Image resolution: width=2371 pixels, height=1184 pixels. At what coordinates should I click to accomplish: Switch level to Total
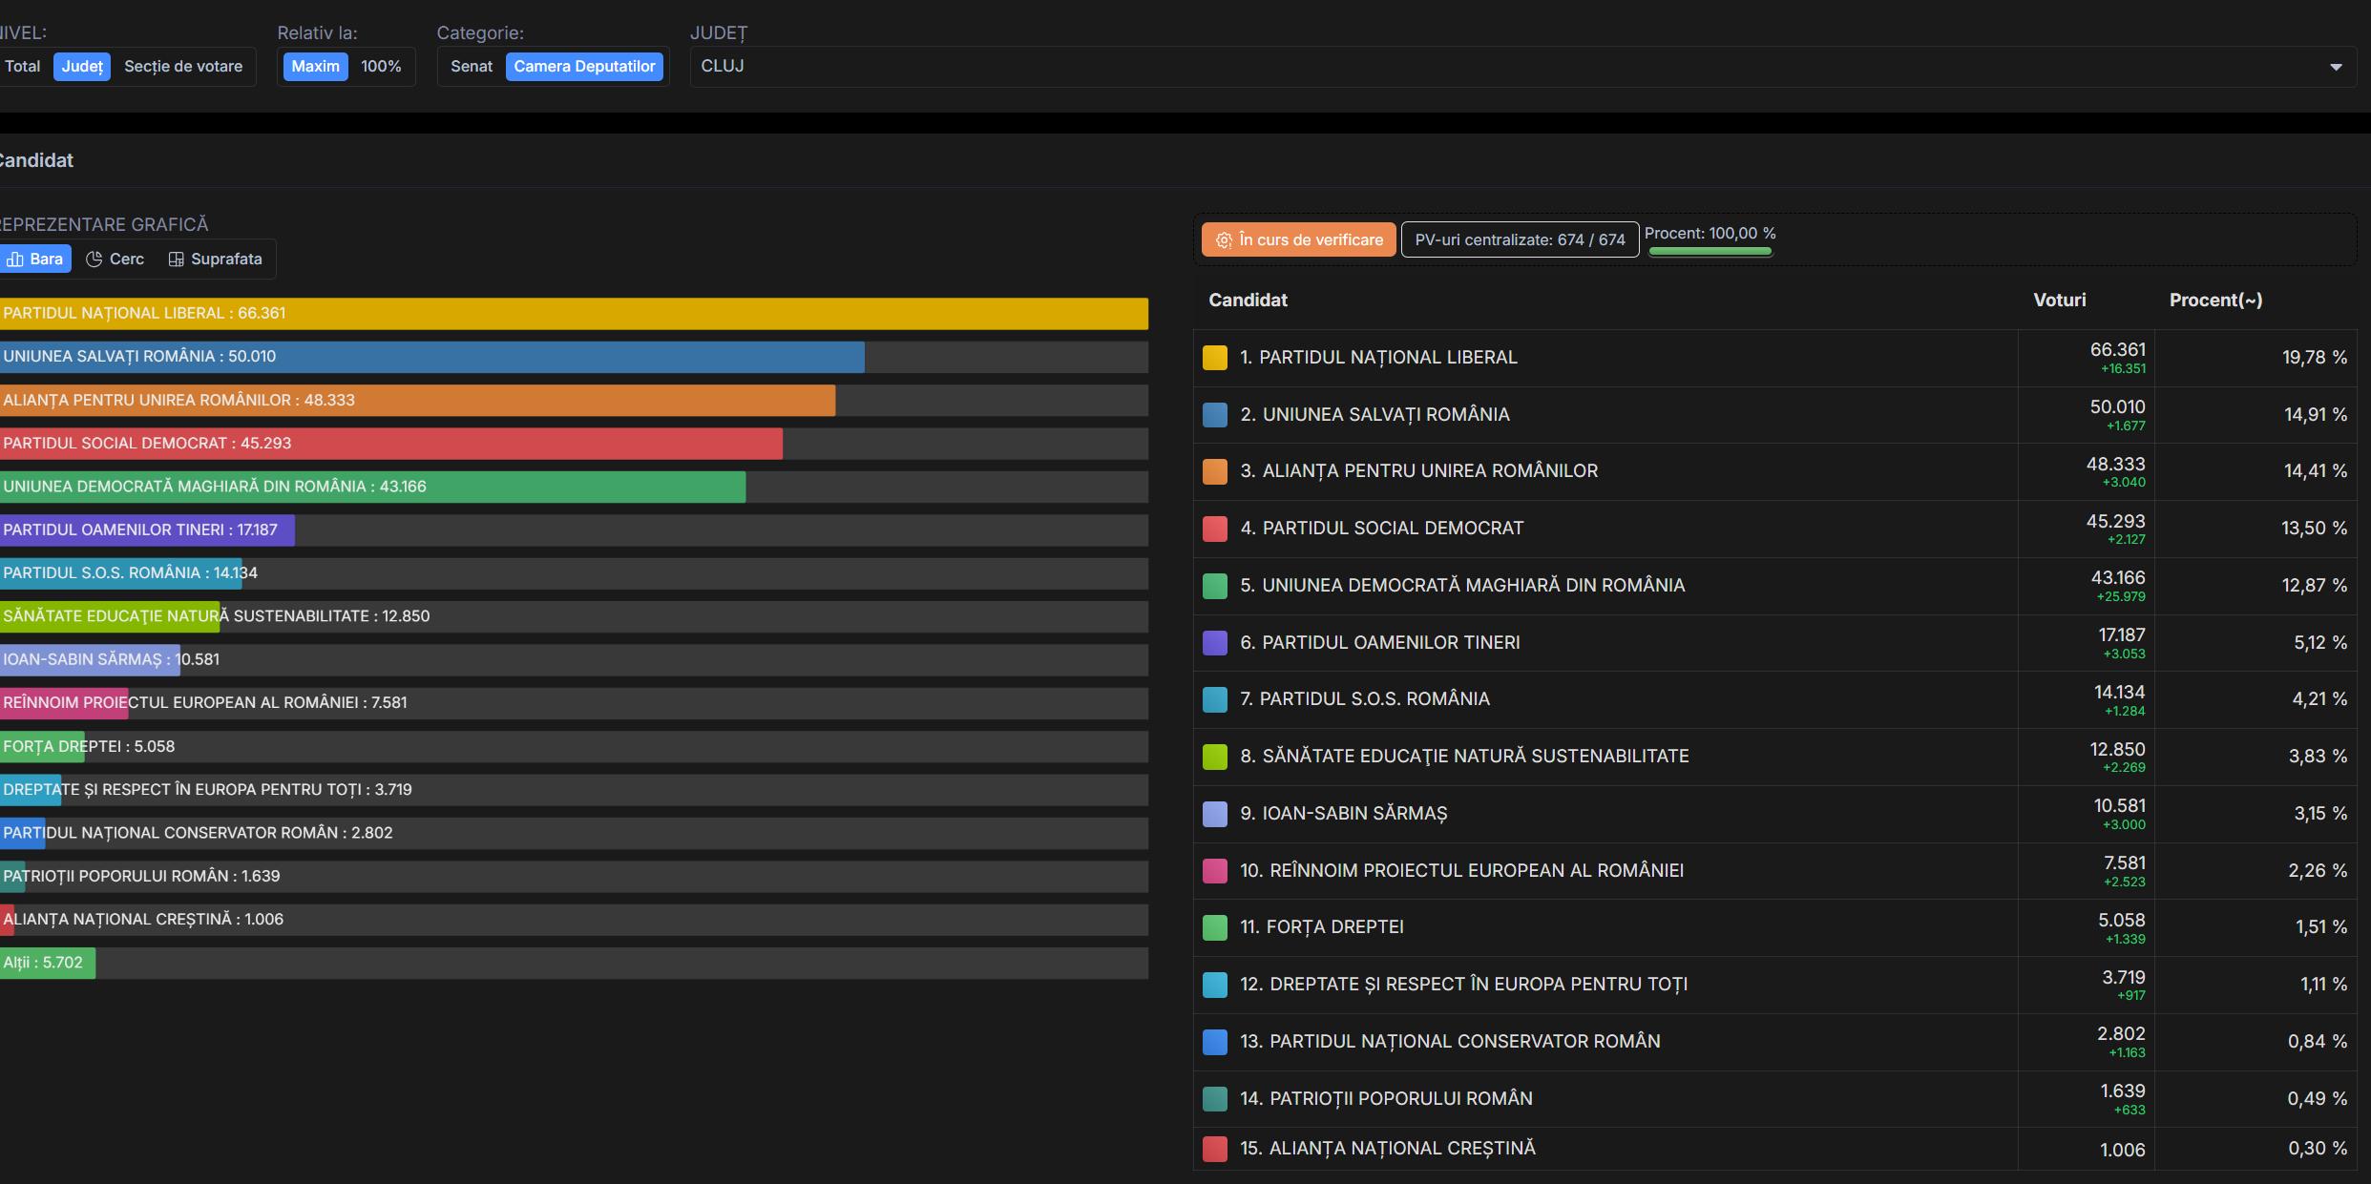coord(23,67)
